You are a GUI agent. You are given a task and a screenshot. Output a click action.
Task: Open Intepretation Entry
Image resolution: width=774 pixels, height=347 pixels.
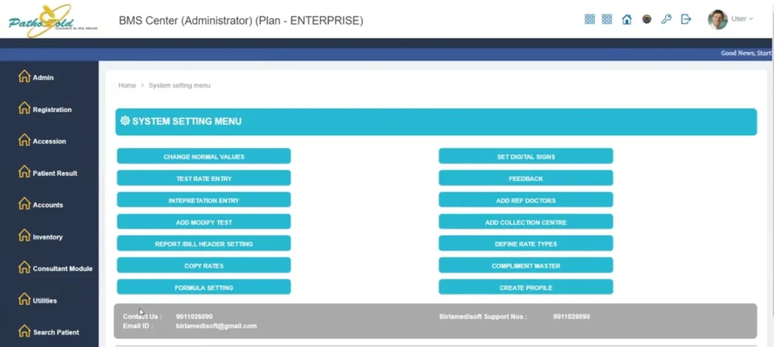coord(204,200)
